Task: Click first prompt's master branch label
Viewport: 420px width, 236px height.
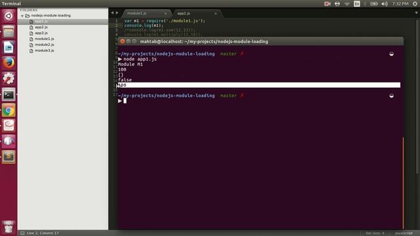Action: pyautogui.click(x=228, y=54)
